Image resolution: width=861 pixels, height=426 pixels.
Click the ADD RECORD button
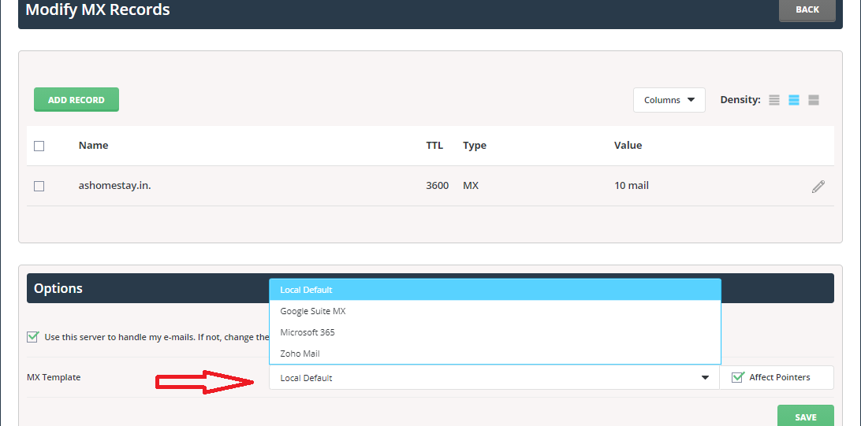(76, 100)
